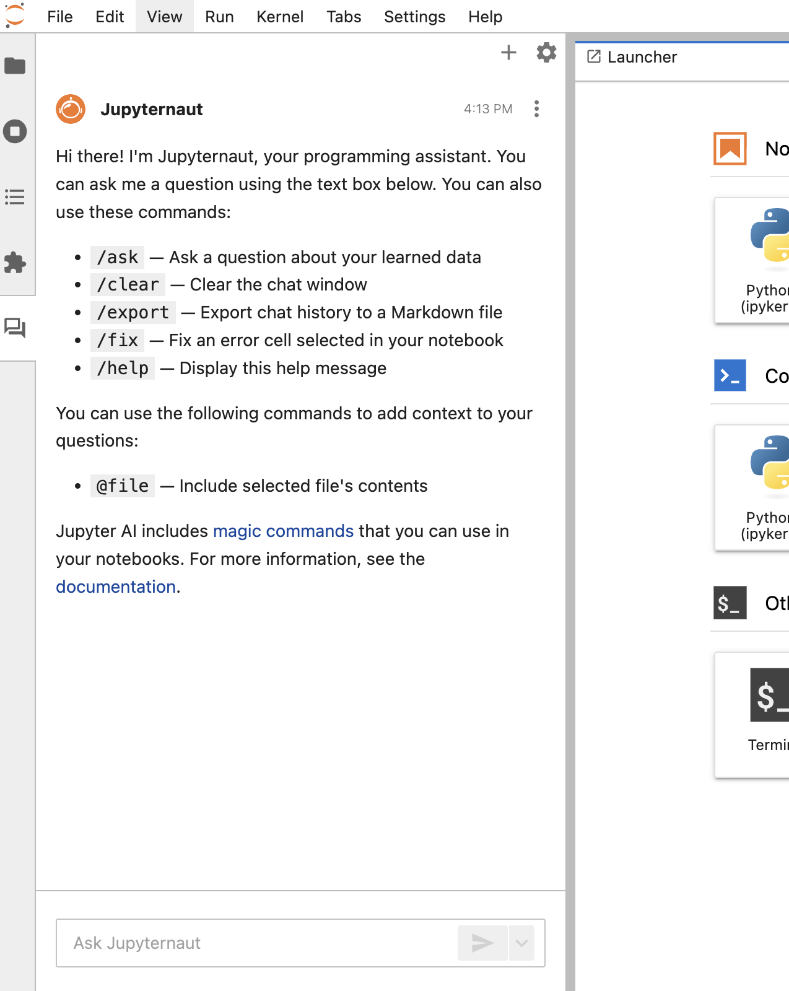Screen dimensions: 789x991
Task: Click the /fix command text
Action: pos(118,341)
